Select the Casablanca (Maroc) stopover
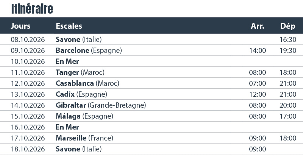The height and width of the screenshot is (156, 303). coord(87,83)
